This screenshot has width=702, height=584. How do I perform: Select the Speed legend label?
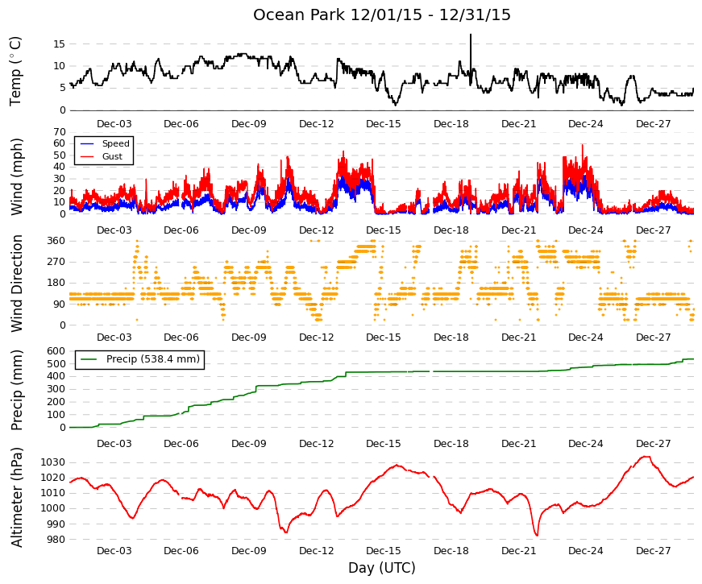[x=115, y=143]
